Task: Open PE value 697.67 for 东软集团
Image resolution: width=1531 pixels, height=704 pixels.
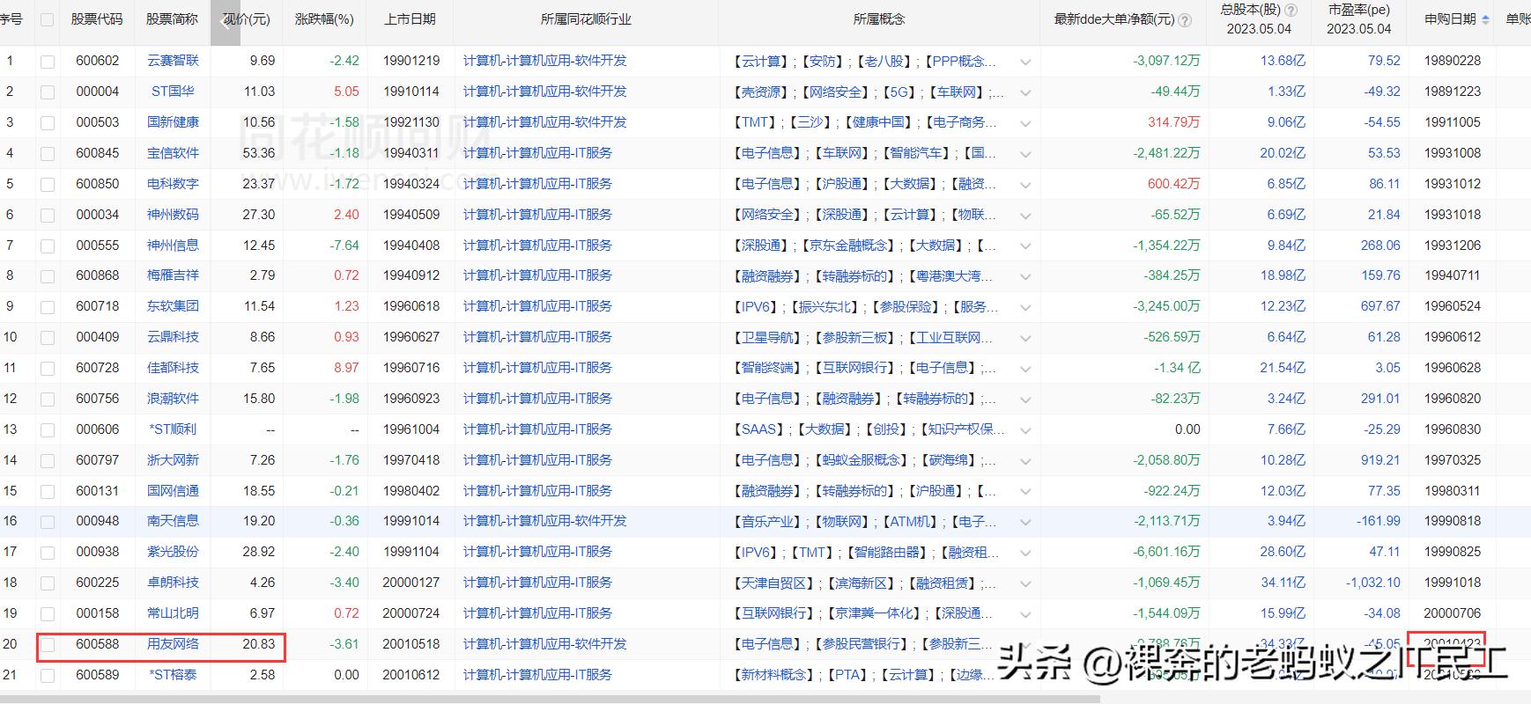Action: pos(1380,306)
